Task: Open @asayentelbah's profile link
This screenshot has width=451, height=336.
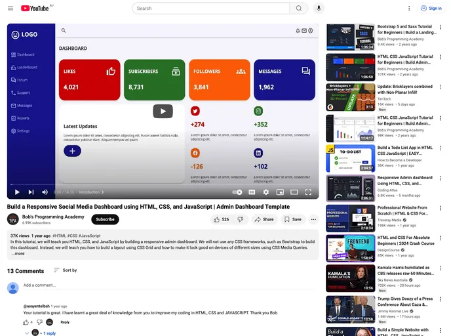Action: click(x=36, y=306)
